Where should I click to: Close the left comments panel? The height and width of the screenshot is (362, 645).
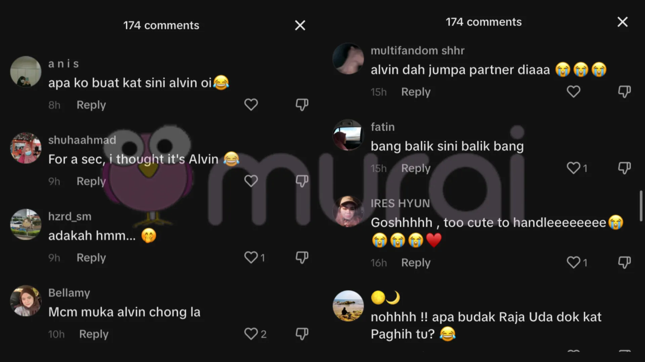pos(300,25)
